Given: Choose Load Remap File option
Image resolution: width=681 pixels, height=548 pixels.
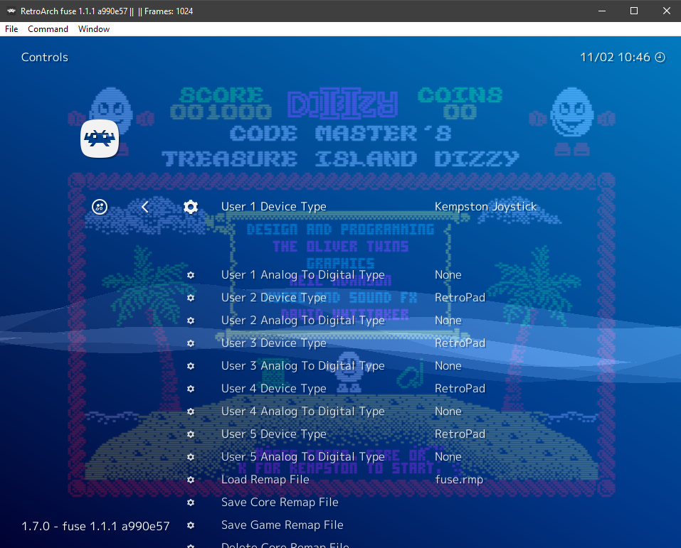Looking at the screenshot, I should [265, 480].
